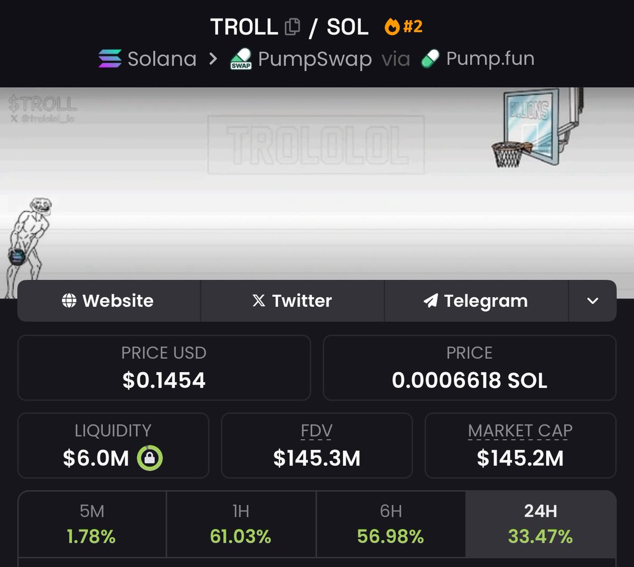
Task: Select the 24H timeframe tab
Action: (540, 524)
